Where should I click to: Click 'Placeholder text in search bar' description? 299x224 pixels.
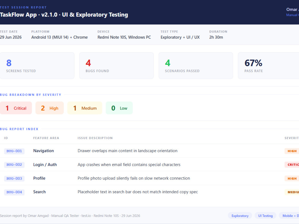[138, 192]
